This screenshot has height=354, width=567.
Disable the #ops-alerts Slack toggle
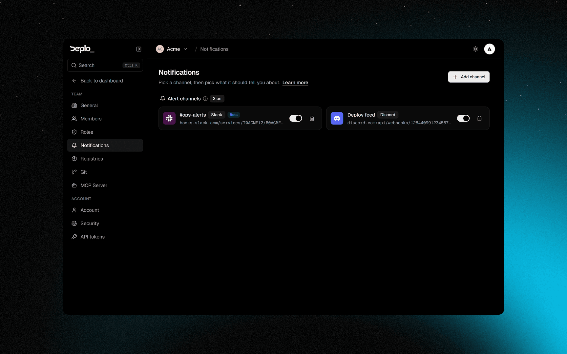296,118
